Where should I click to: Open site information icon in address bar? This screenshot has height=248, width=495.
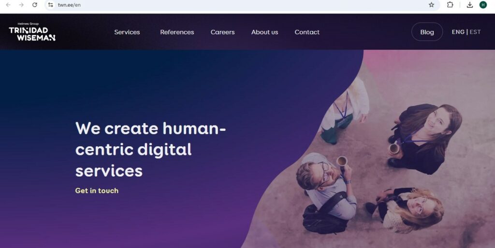pyautogui.click(x=50, y=5)
